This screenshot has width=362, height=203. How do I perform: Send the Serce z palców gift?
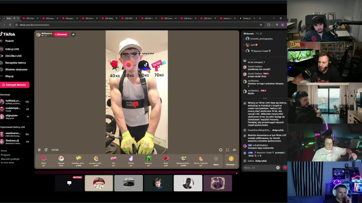(201, 161)
